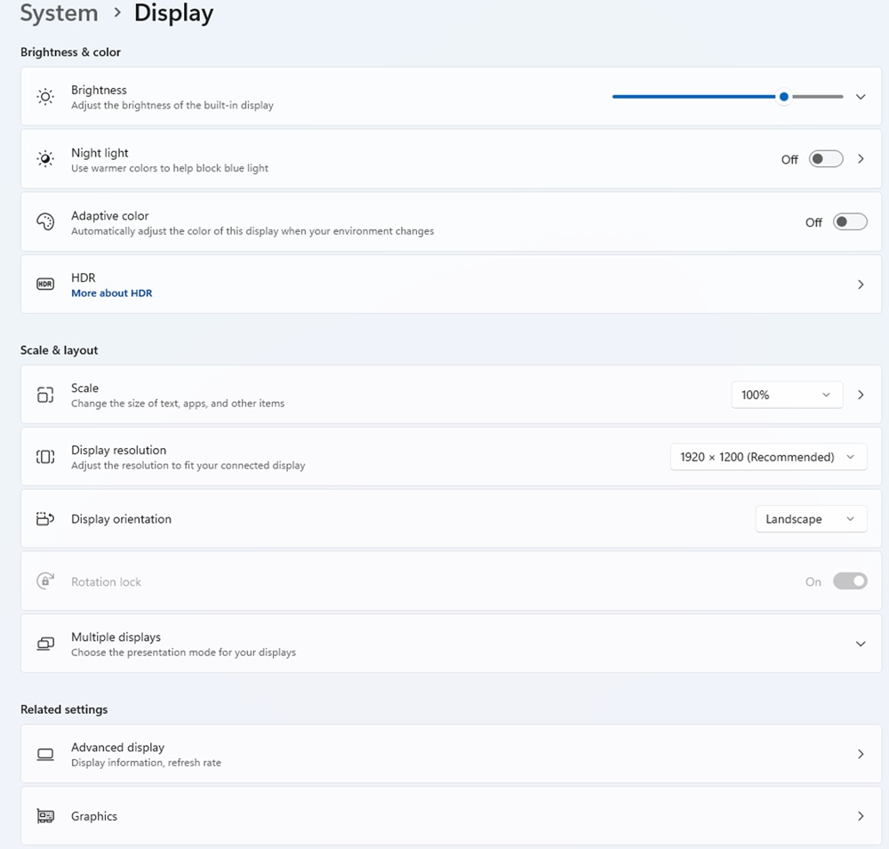Click the Display orientation icon

45,519
